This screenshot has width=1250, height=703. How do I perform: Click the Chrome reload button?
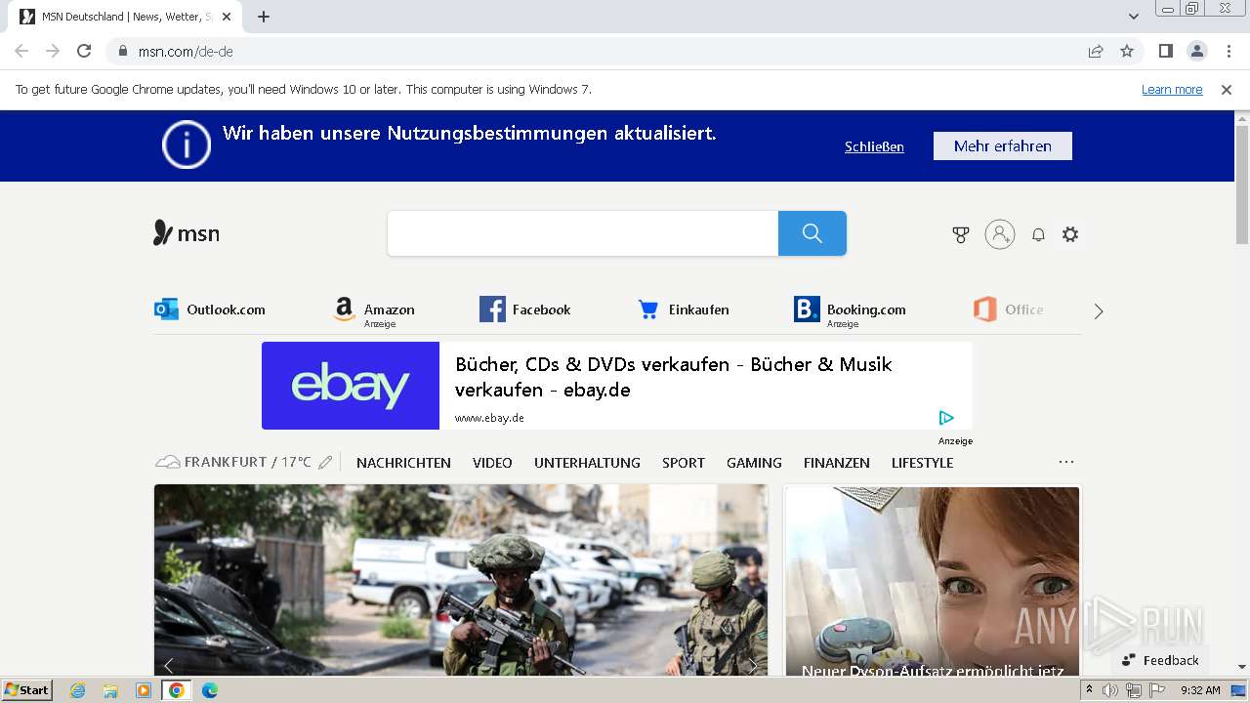84,51
